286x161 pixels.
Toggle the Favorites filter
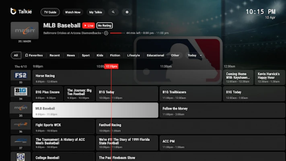click(34, 55)
